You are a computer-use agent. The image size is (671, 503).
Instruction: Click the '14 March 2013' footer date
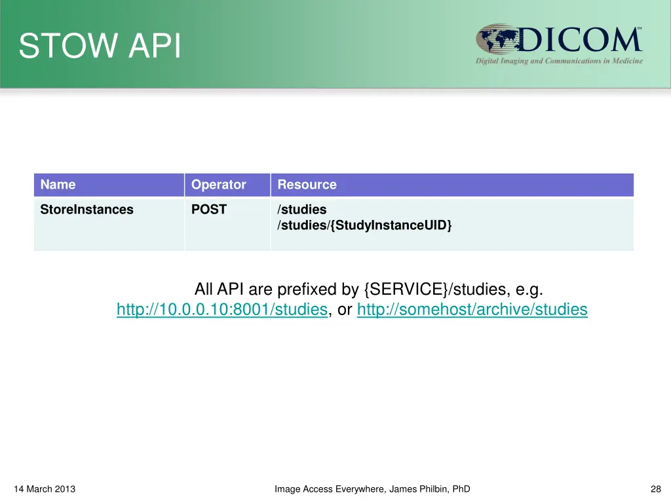click(45, 489)
